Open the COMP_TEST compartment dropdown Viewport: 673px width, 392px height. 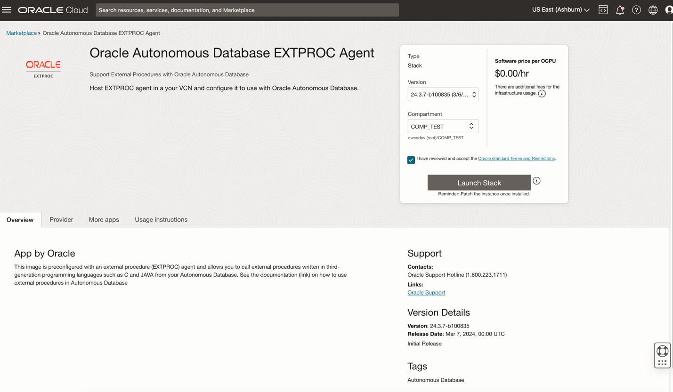(x=443, y=126)
